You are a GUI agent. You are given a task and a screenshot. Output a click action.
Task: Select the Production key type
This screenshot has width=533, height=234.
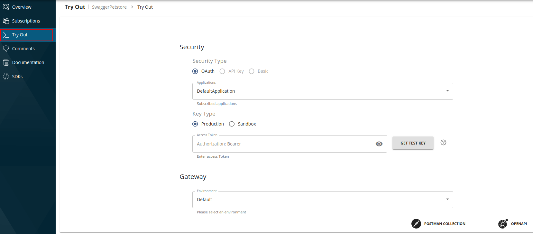(x=195, y=124)
